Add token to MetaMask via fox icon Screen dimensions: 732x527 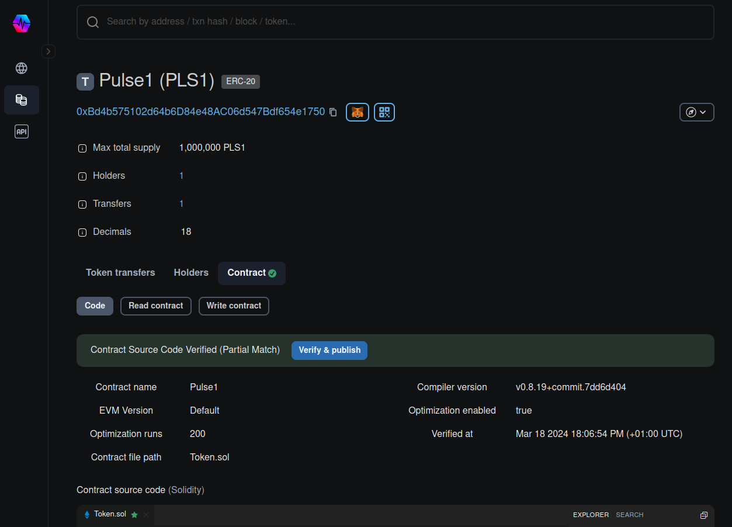(x=358, y=112)
